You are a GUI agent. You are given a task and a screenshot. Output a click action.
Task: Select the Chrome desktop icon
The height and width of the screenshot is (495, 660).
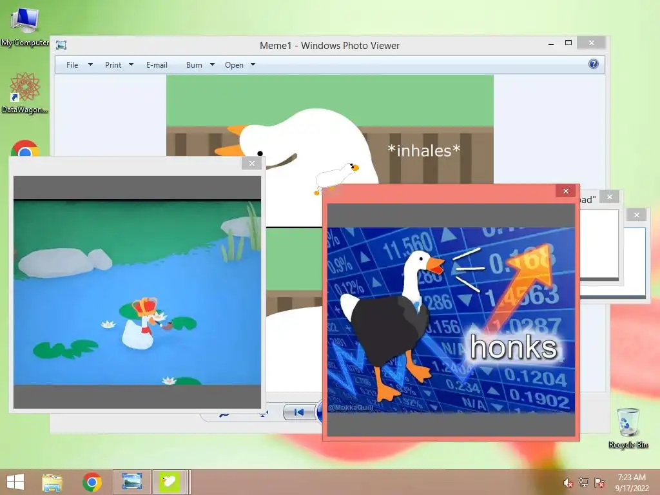tap(25, 148)
